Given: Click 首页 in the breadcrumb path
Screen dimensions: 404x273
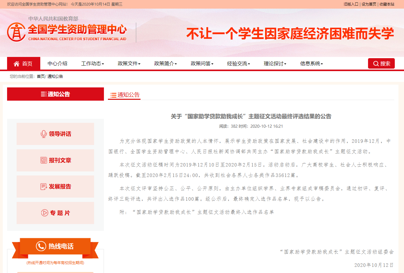Looking at the screenshot, I should point(41,76).
